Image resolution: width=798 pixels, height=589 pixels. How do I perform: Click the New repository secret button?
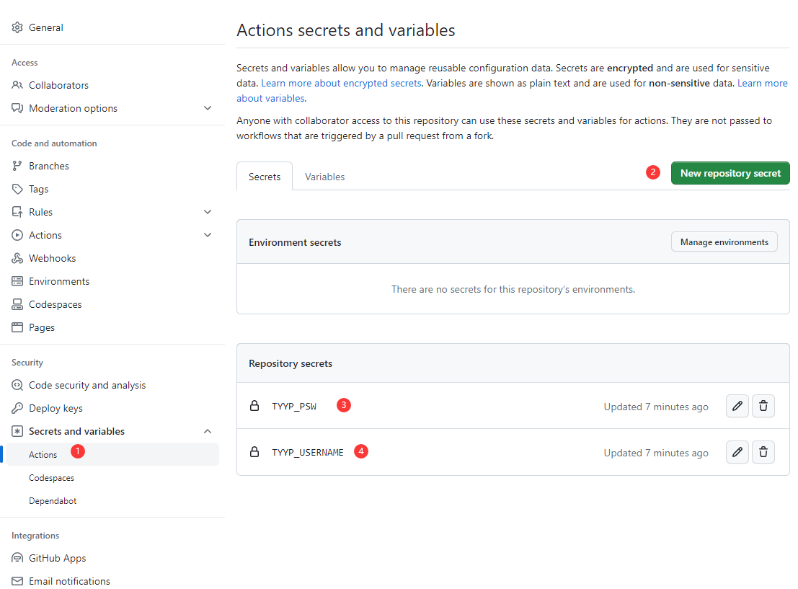click(730, 173)
